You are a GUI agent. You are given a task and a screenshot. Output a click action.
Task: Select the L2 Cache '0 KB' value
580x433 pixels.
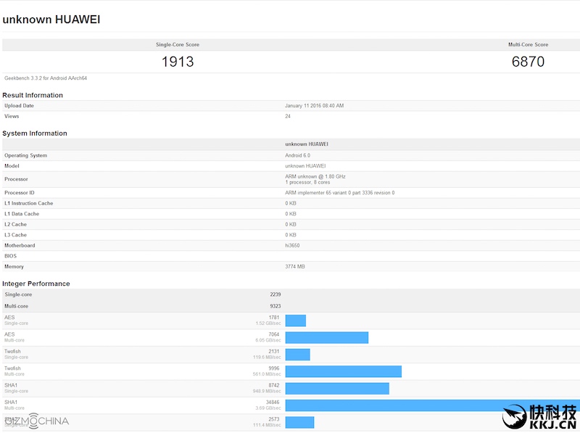[x=291, y=224]
